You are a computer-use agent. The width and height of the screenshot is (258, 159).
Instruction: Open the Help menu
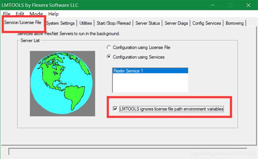tap(53, 14)
